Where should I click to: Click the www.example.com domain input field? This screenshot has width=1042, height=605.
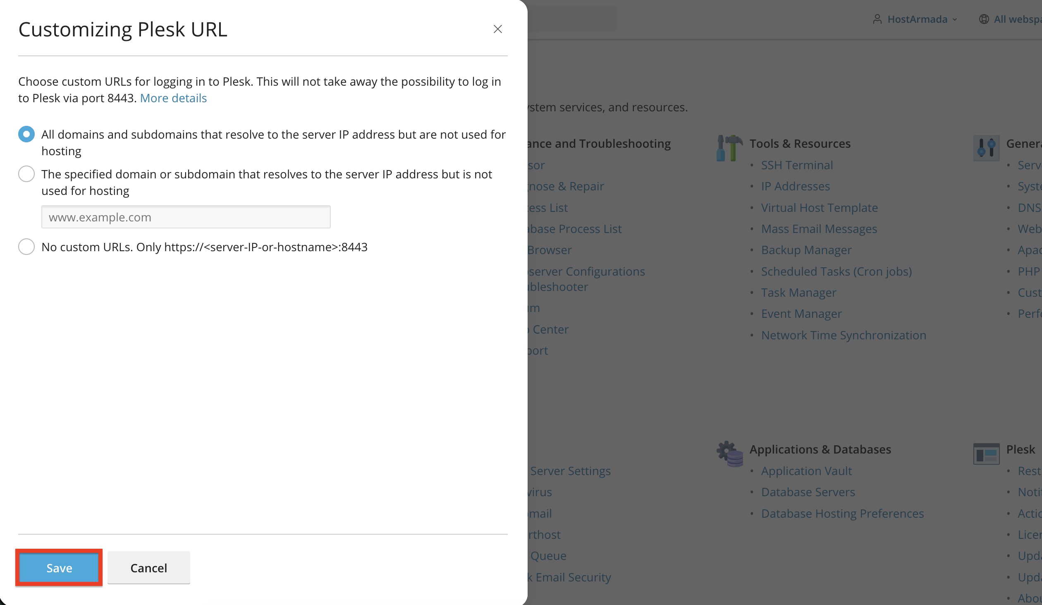[186, 217]
